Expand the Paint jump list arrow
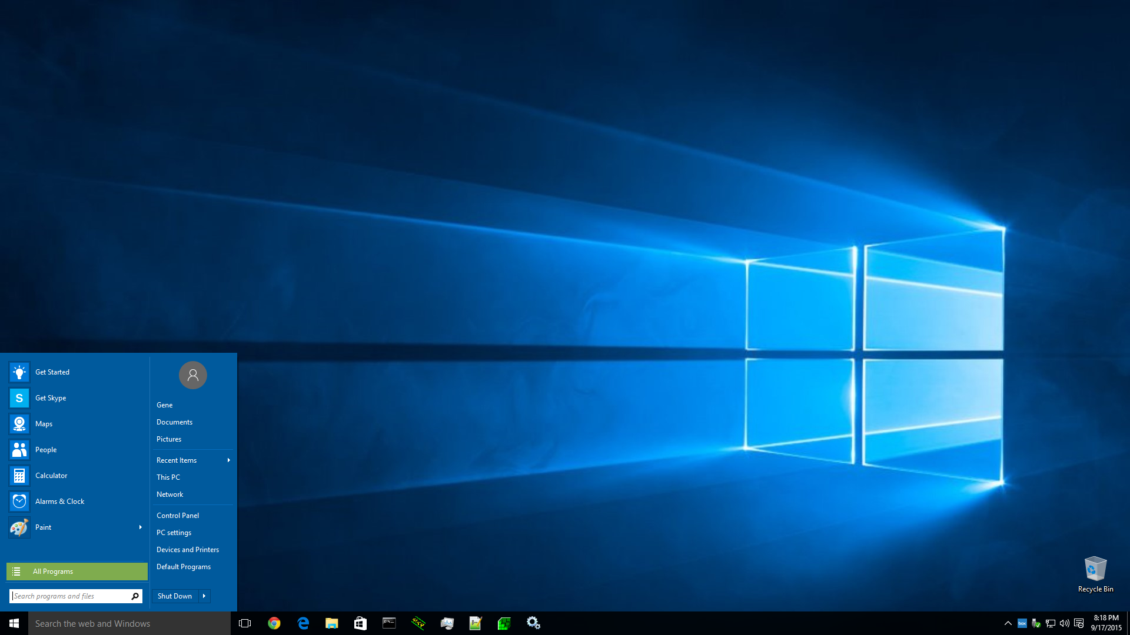The width and height of the screenshot is (1130, 635). [140, 527]
